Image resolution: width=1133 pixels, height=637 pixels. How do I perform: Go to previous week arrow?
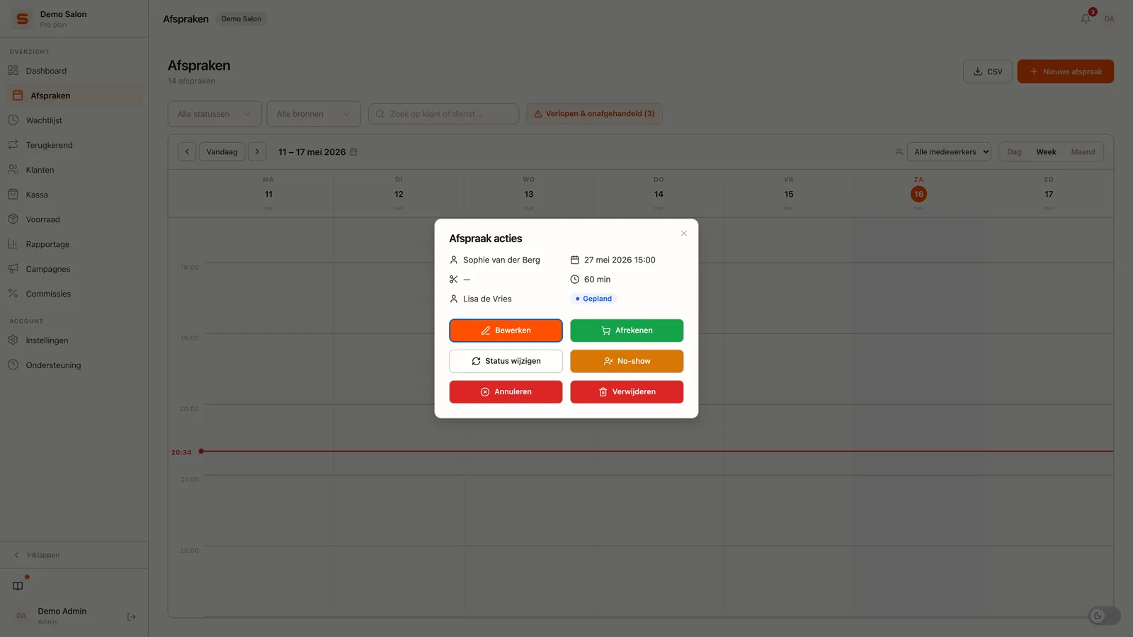point(187,151)
